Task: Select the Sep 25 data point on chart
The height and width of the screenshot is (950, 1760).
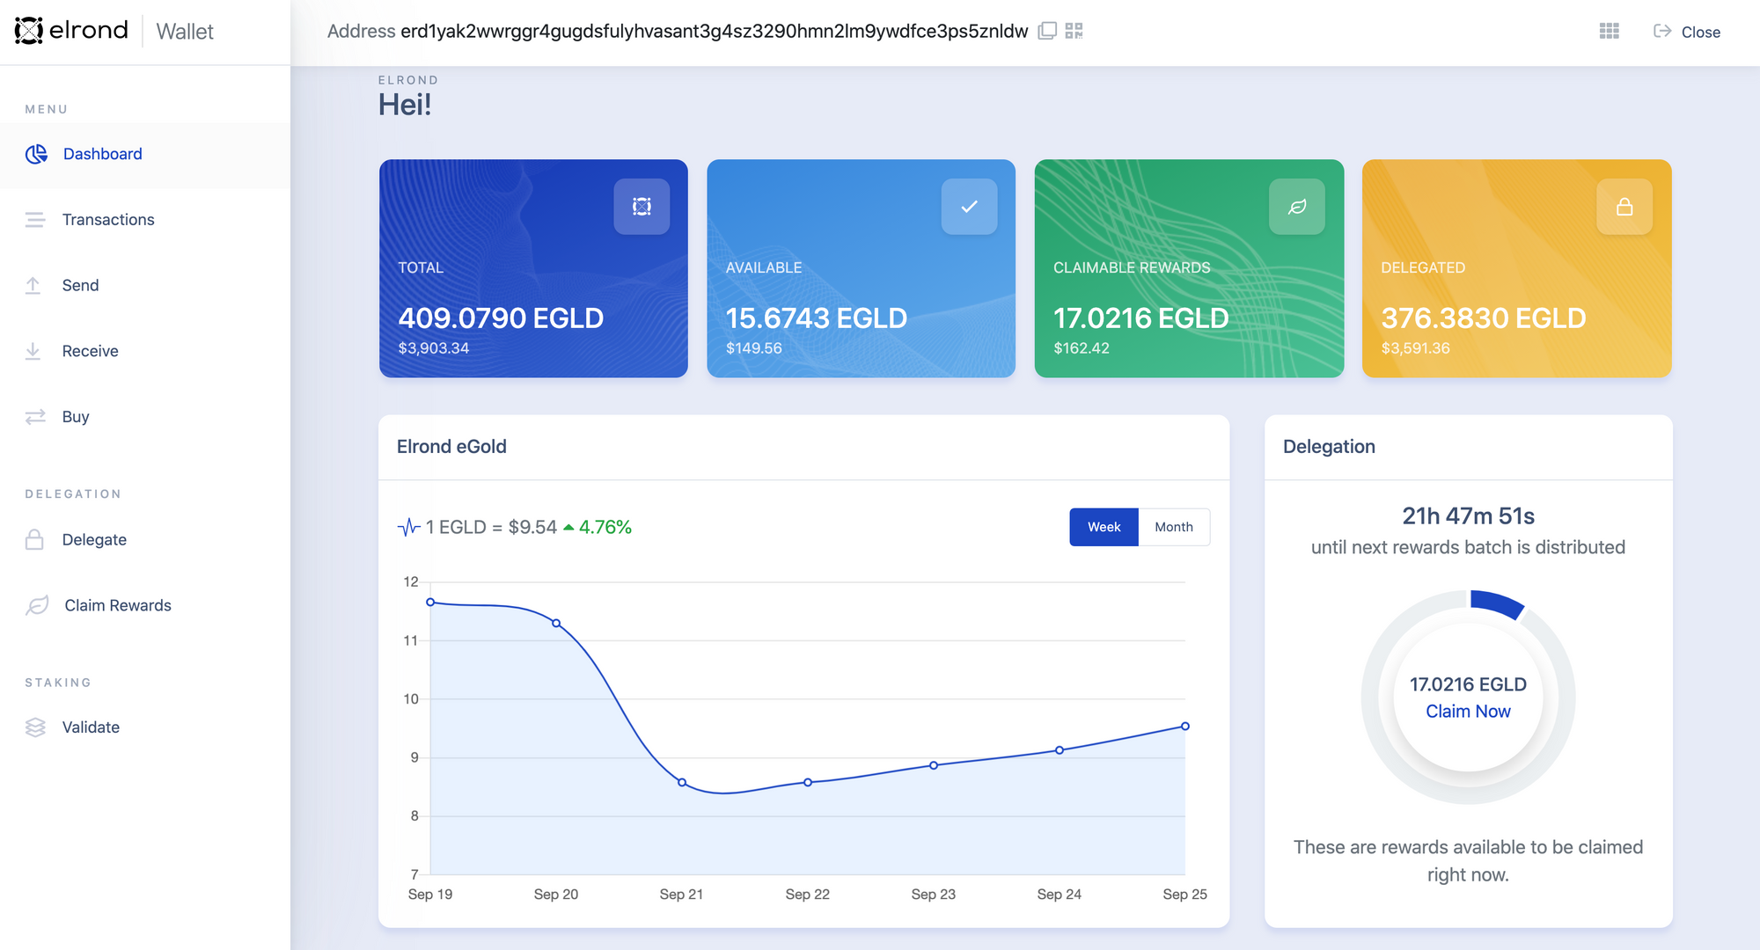Action: 1185,727
